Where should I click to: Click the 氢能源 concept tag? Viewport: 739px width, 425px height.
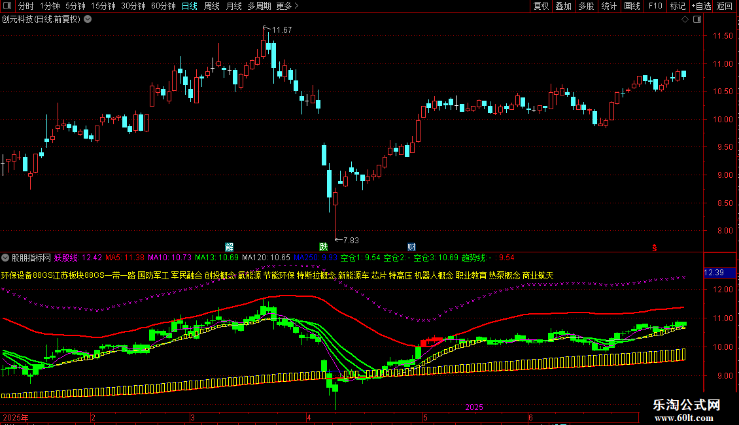pos(249,275)
